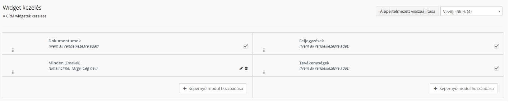509x112 pixels.
Task: Delete the Minden Emailek widget via trash icon
Action: [246, 68]
